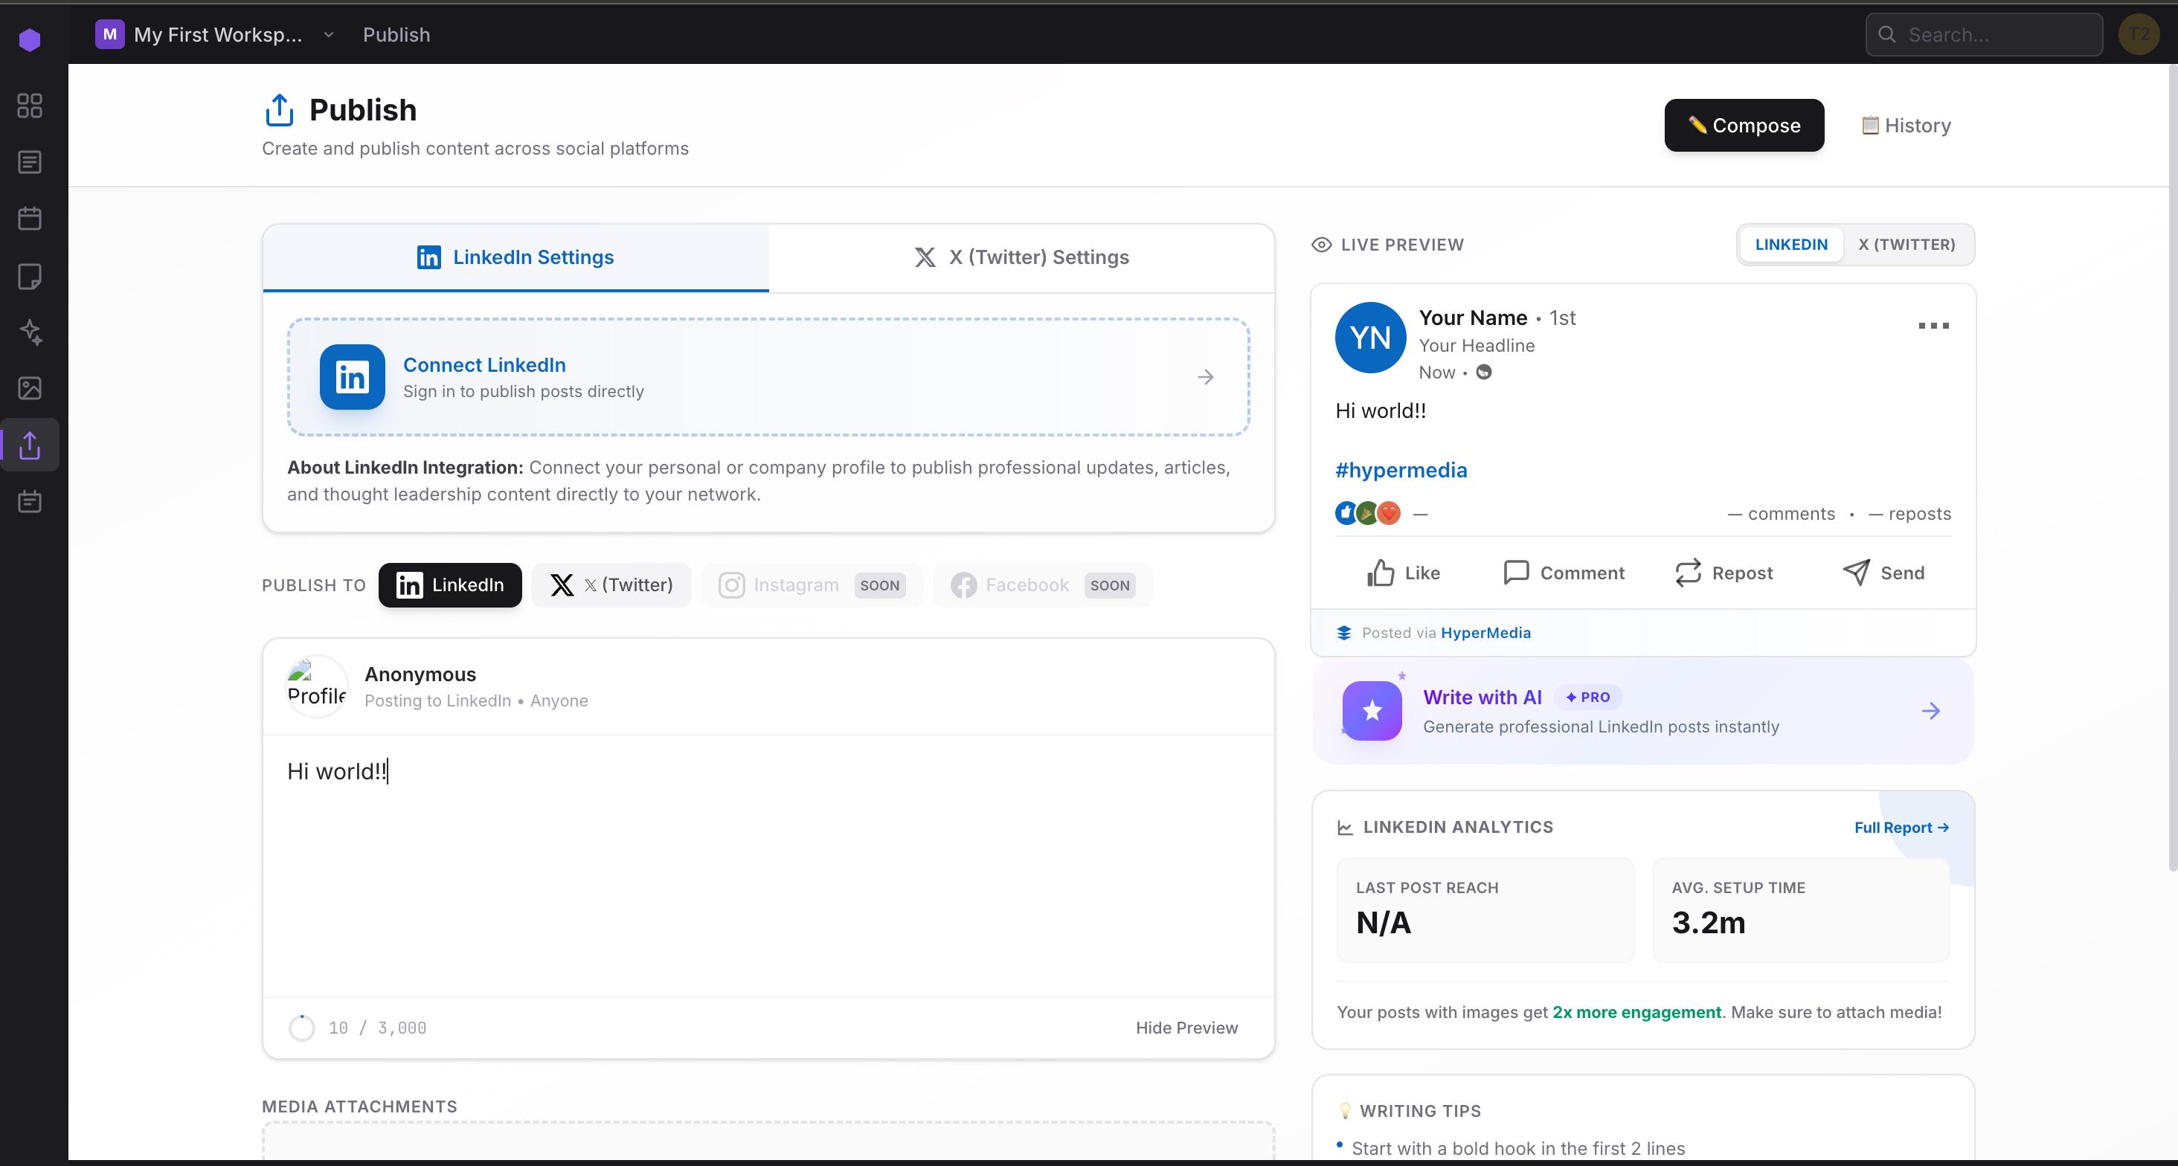Click inside the Search field
Screen dimensions: 2178x1166
pos(1984,35)
